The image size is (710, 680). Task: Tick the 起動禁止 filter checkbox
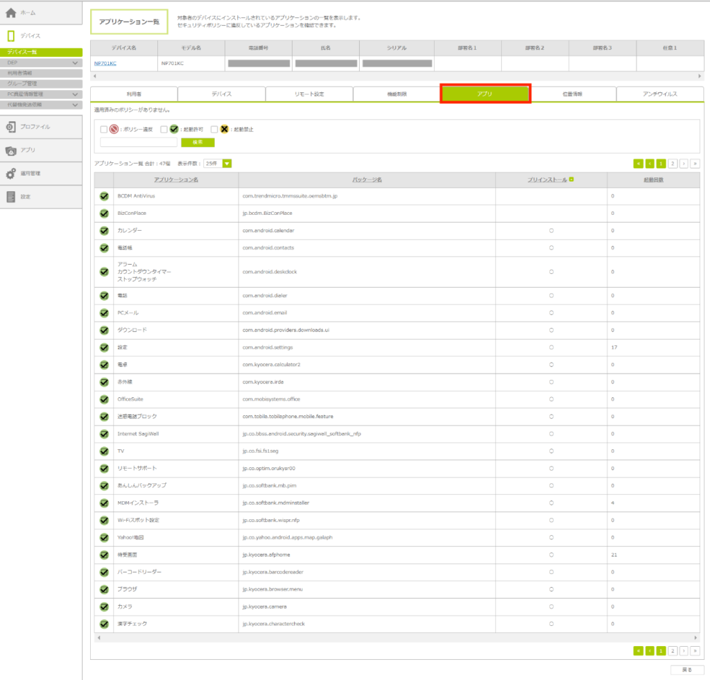(214, 130)
